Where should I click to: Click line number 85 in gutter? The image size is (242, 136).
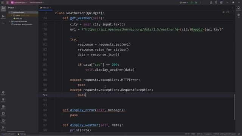45,65
